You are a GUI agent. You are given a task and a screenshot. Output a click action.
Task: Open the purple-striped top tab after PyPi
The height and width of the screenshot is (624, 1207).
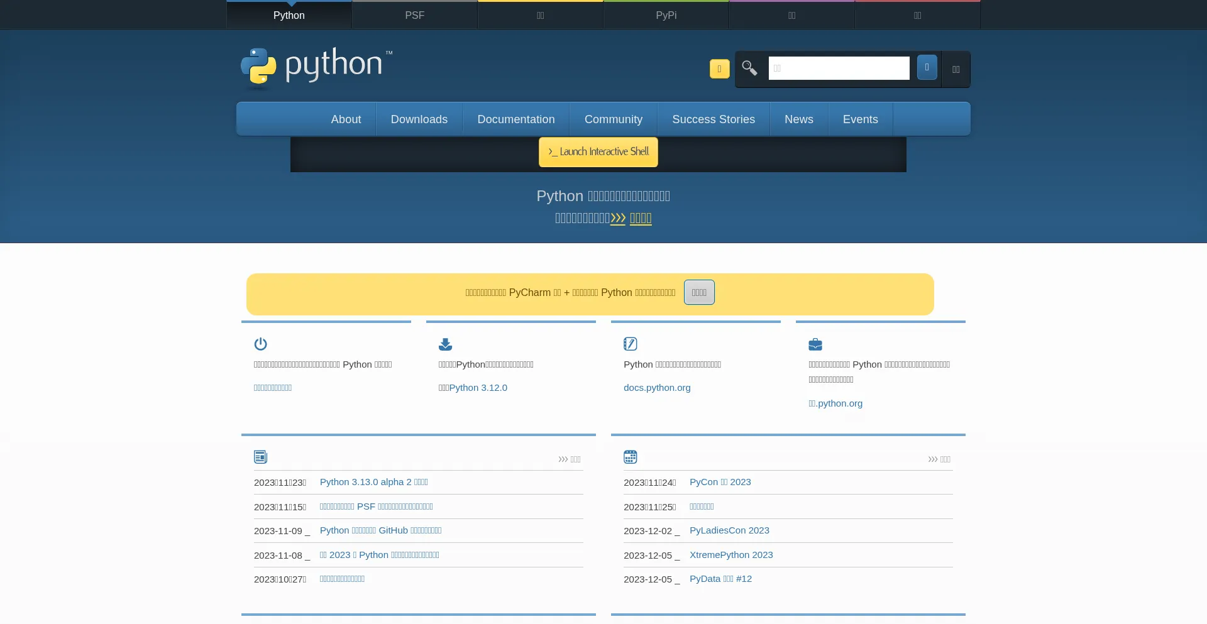coord(792,15)
